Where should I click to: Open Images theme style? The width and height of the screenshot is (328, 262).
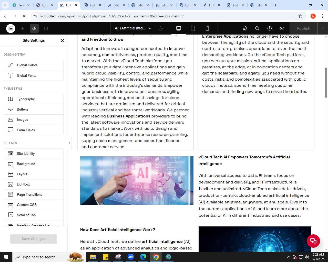pyautogui.click(x=34, y=120)
